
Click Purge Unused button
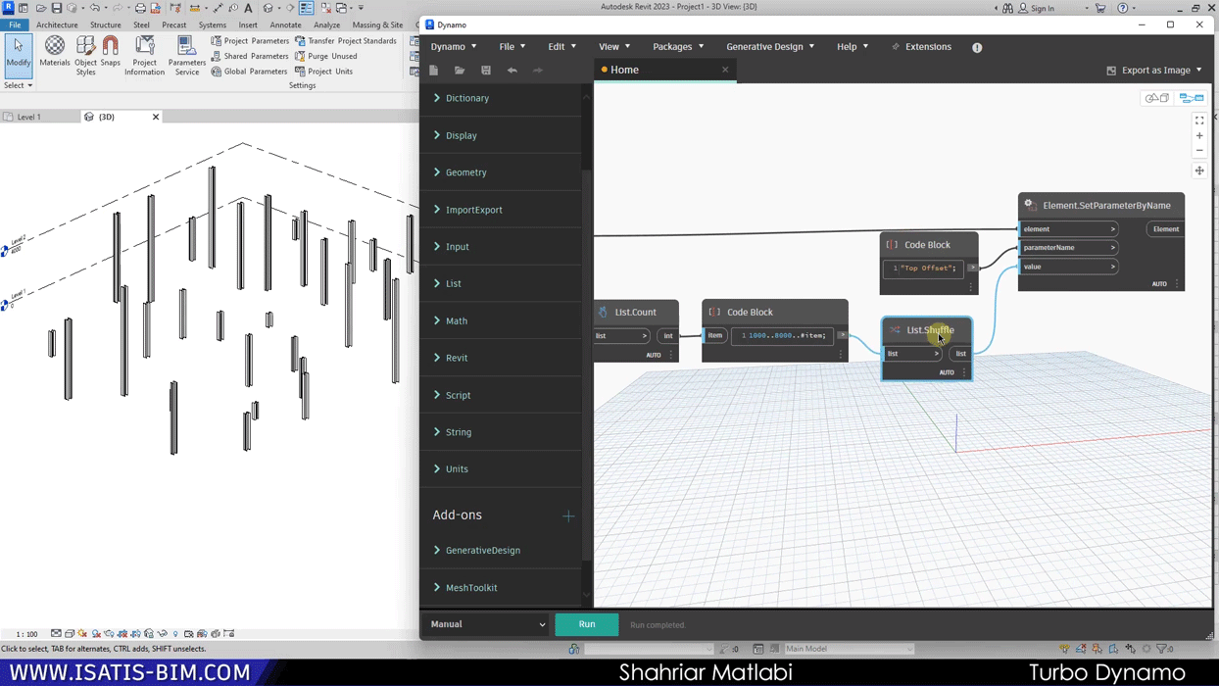(326, 56)
